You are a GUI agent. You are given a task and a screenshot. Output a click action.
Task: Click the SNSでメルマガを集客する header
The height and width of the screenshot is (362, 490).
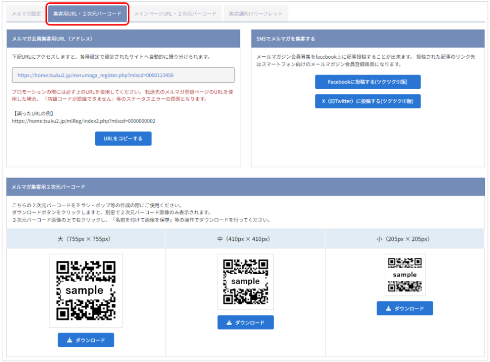point(368,39)
